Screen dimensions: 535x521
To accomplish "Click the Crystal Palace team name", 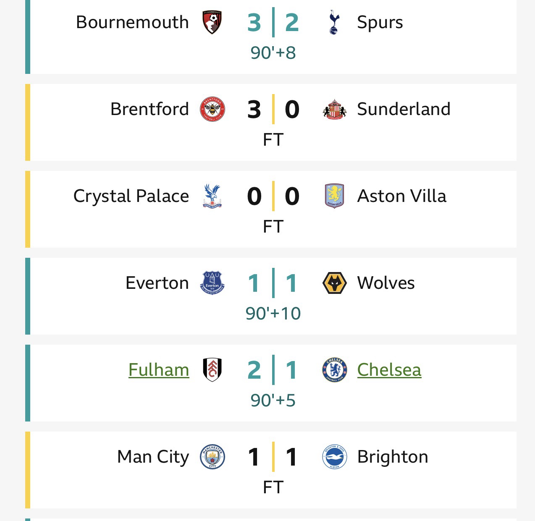I will 131,196.
